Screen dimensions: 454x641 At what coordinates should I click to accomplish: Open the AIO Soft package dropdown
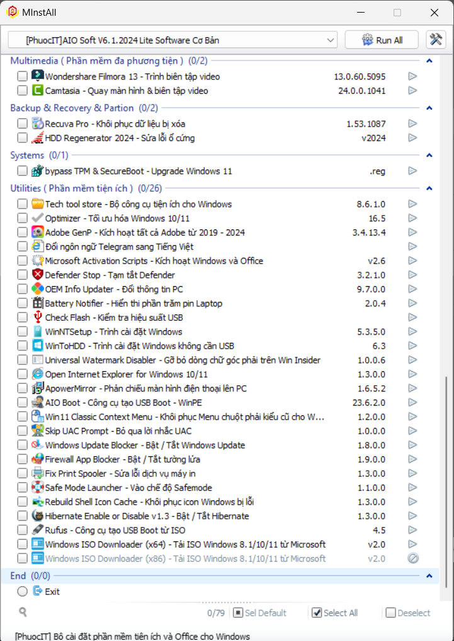coord(173,40)
